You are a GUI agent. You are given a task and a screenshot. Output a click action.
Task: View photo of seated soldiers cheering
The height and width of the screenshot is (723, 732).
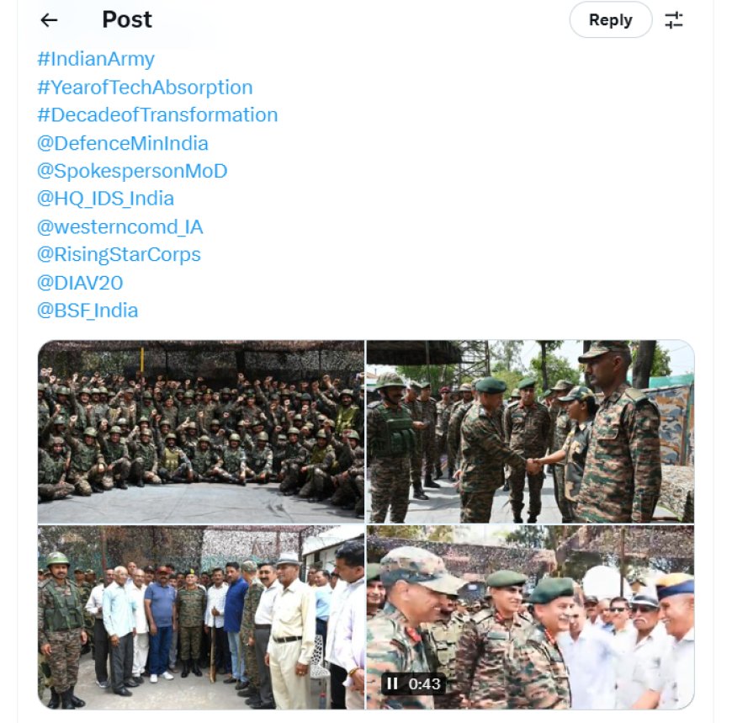(201, 432)
